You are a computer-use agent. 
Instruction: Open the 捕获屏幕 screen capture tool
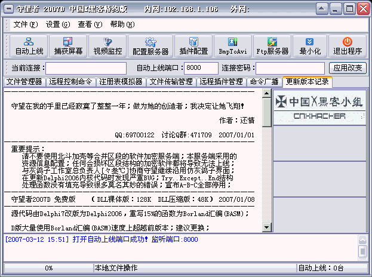[69, 46]
